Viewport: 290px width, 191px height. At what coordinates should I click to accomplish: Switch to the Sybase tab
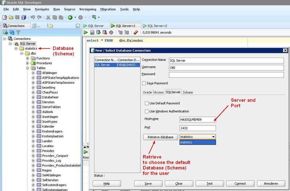tap(188, 92)
